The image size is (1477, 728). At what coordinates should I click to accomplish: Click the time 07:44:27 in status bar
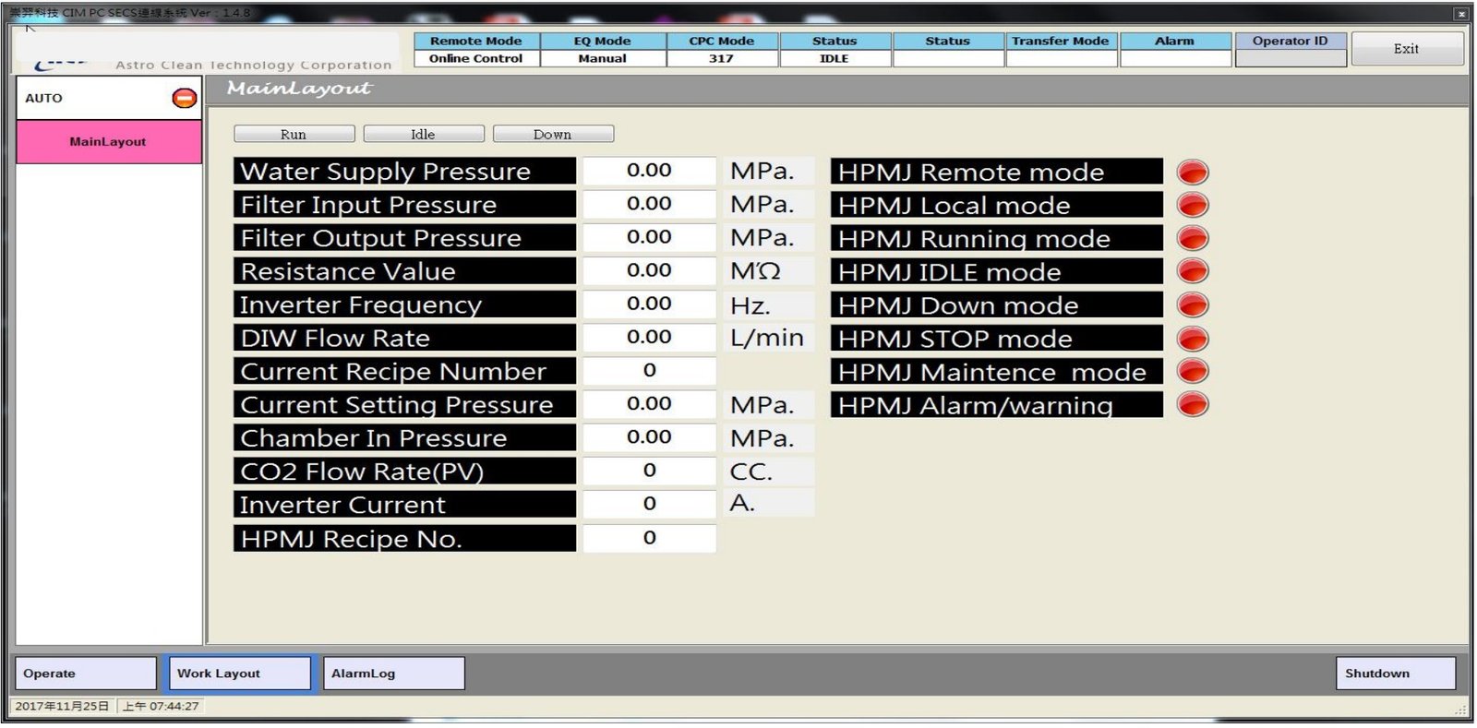pos(161,706)
